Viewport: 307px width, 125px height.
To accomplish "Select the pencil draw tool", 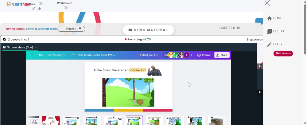I will (33, 9).
